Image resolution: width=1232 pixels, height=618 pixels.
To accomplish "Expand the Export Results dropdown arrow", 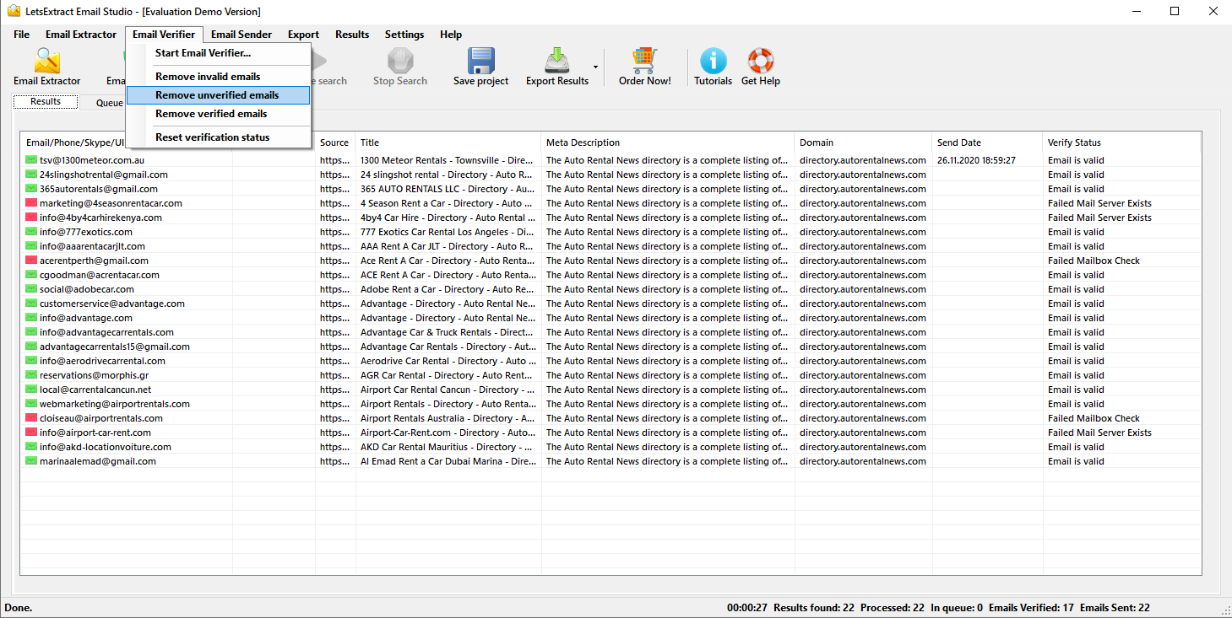I will tap(595, 67).
